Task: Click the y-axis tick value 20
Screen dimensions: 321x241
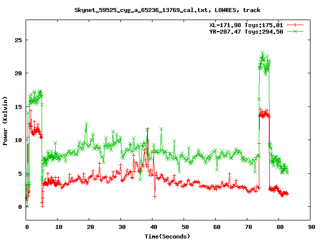Action: pyautogui.click(x=18, y=73)
